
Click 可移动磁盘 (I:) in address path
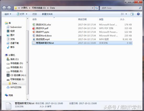(x=39, y=8)
